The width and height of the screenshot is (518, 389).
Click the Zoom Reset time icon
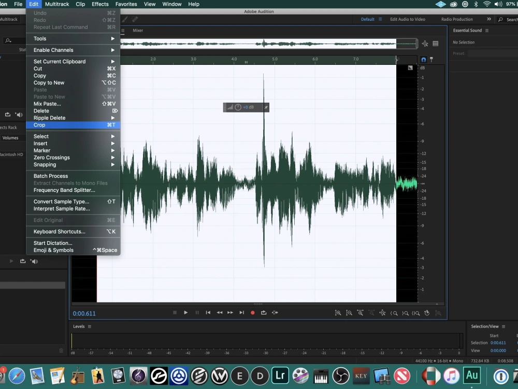[x=427, y=313]
